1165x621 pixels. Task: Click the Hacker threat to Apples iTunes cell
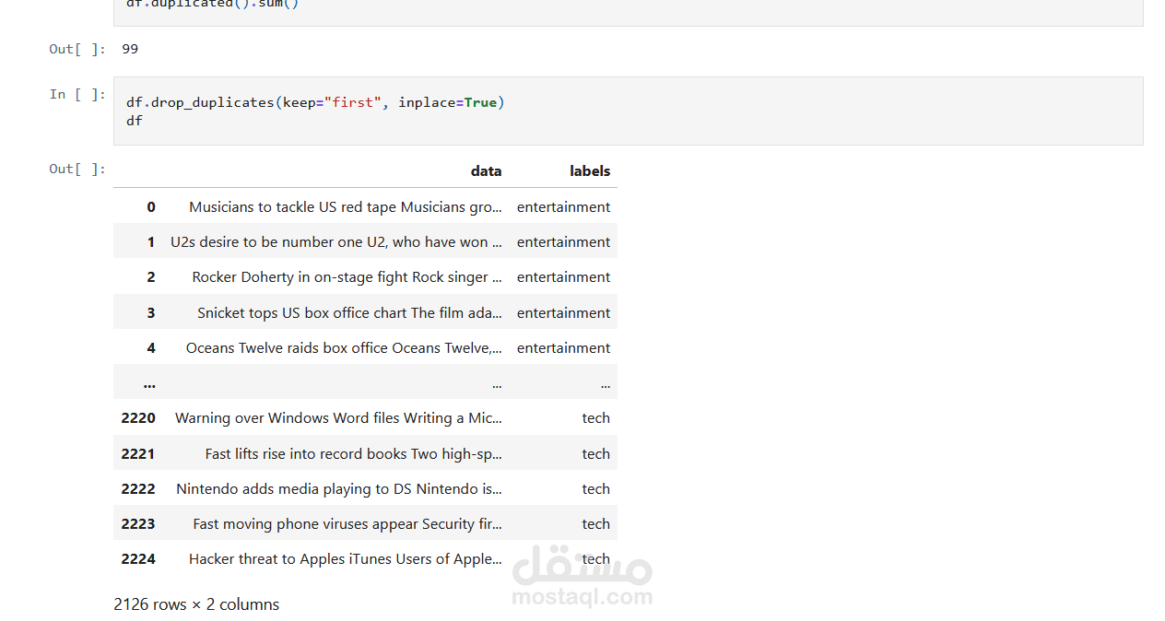pos(346,559)
